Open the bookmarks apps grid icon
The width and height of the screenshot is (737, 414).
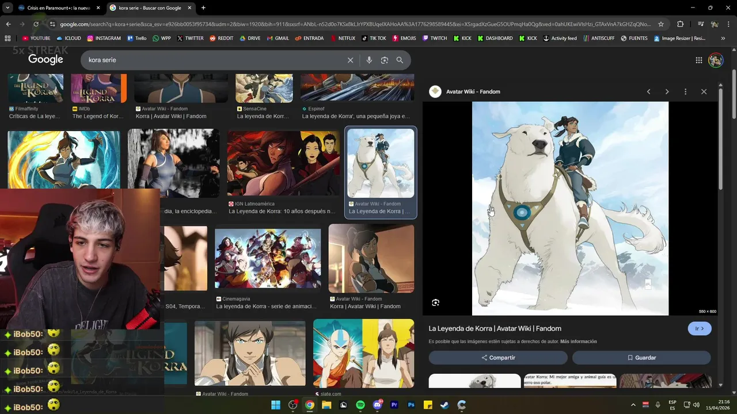[7, 39]
